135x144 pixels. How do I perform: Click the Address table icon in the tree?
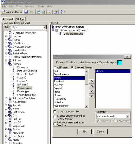(x=10, y=60)
